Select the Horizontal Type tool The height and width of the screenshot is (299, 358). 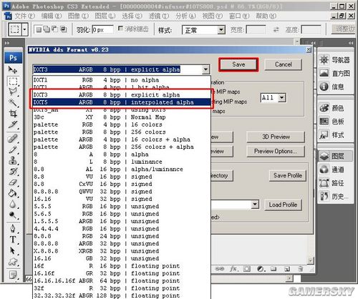click(13, 239)
